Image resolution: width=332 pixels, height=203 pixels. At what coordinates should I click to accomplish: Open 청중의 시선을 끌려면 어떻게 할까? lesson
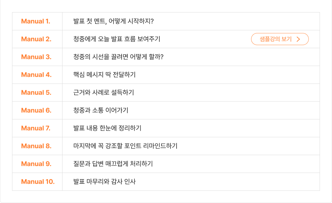click(x=118, y=57)
